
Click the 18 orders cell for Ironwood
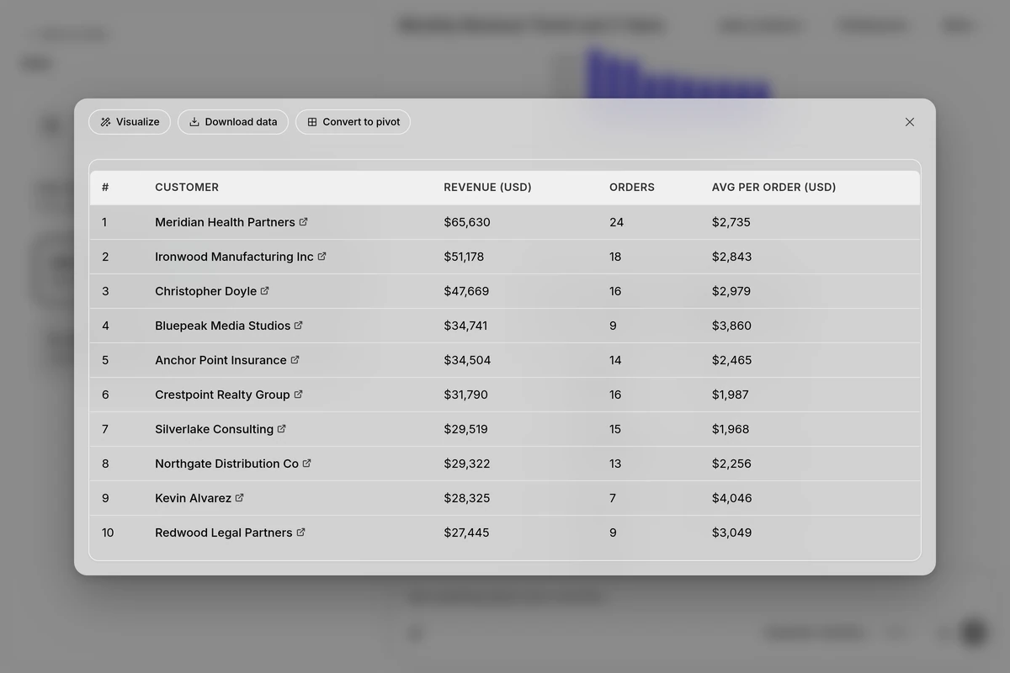[x=615, y=257]
